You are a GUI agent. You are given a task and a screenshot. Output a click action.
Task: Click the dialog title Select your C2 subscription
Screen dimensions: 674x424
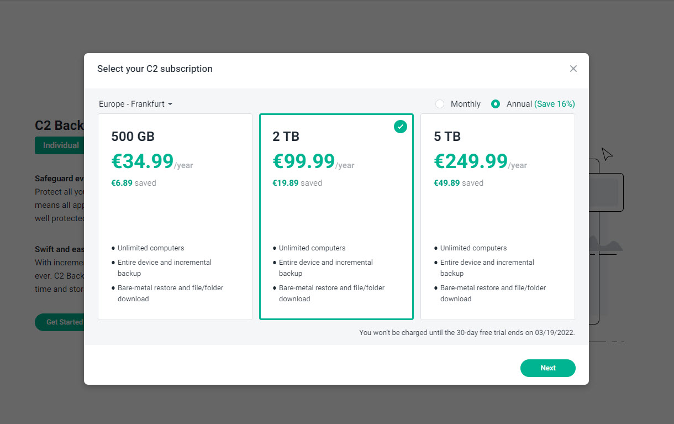tap(155, 69)
